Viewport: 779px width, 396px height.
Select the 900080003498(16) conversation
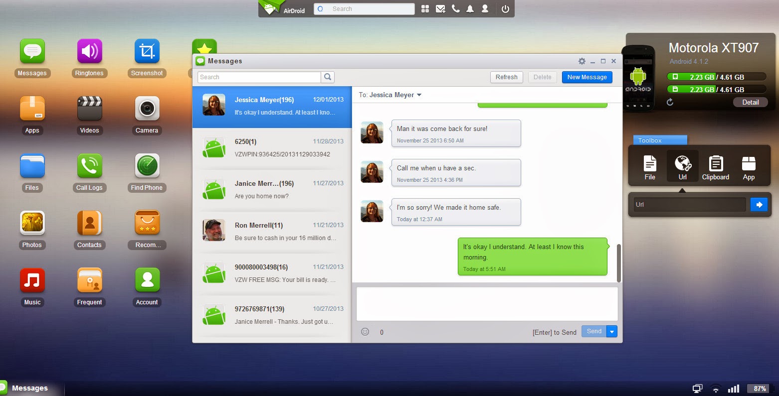pyautogui.click(x=272, y=274)
